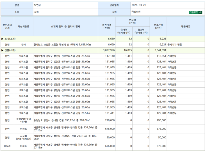205x151 pixels.
Task: Select the 배우자 아파트 방배래미안타워 row
Action: click(x=102, y=146)
